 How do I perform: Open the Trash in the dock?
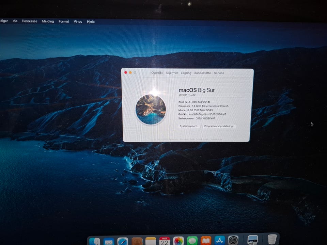point(272,239)
